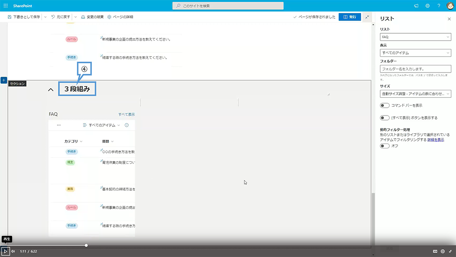Viewport: 456px width, 257px height.
Task: Add a new section with plus button
Action: (x=4, y=80)
